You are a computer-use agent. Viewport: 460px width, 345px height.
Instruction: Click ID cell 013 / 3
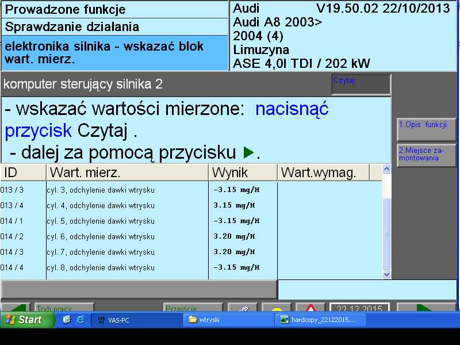click(x=11, y=190)
